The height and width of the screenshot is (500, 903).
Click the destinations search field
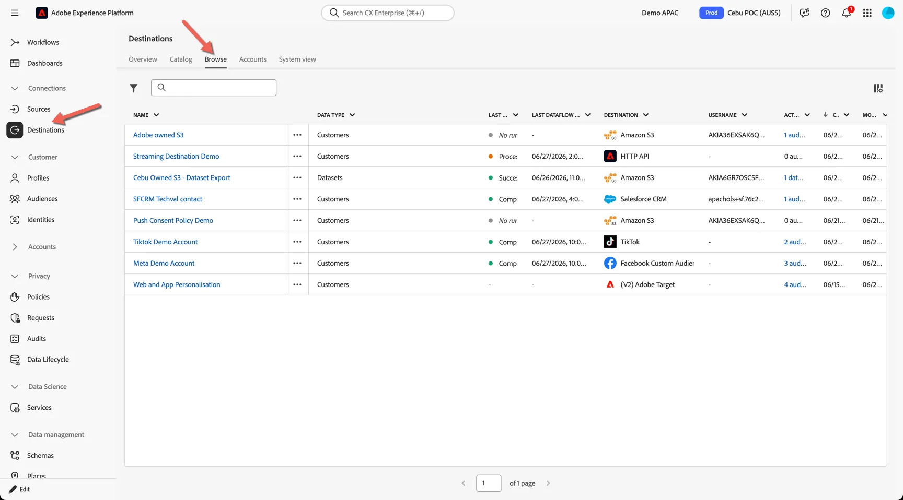(214, 88)
